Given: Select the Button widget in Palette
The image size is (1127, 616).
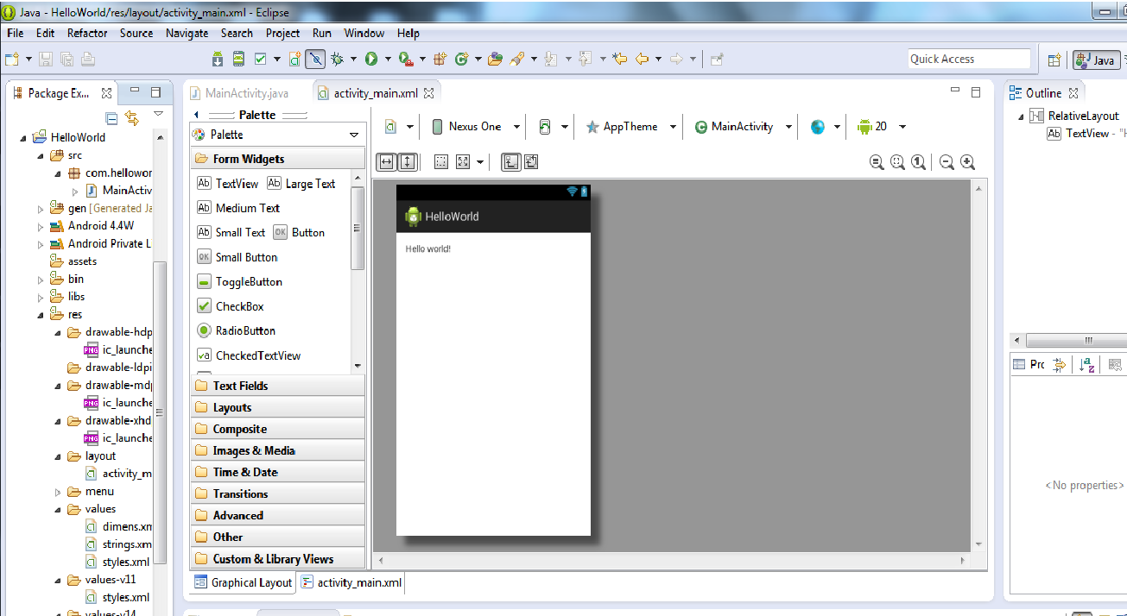Looking at the screenshot, I should tap(299, 232).
